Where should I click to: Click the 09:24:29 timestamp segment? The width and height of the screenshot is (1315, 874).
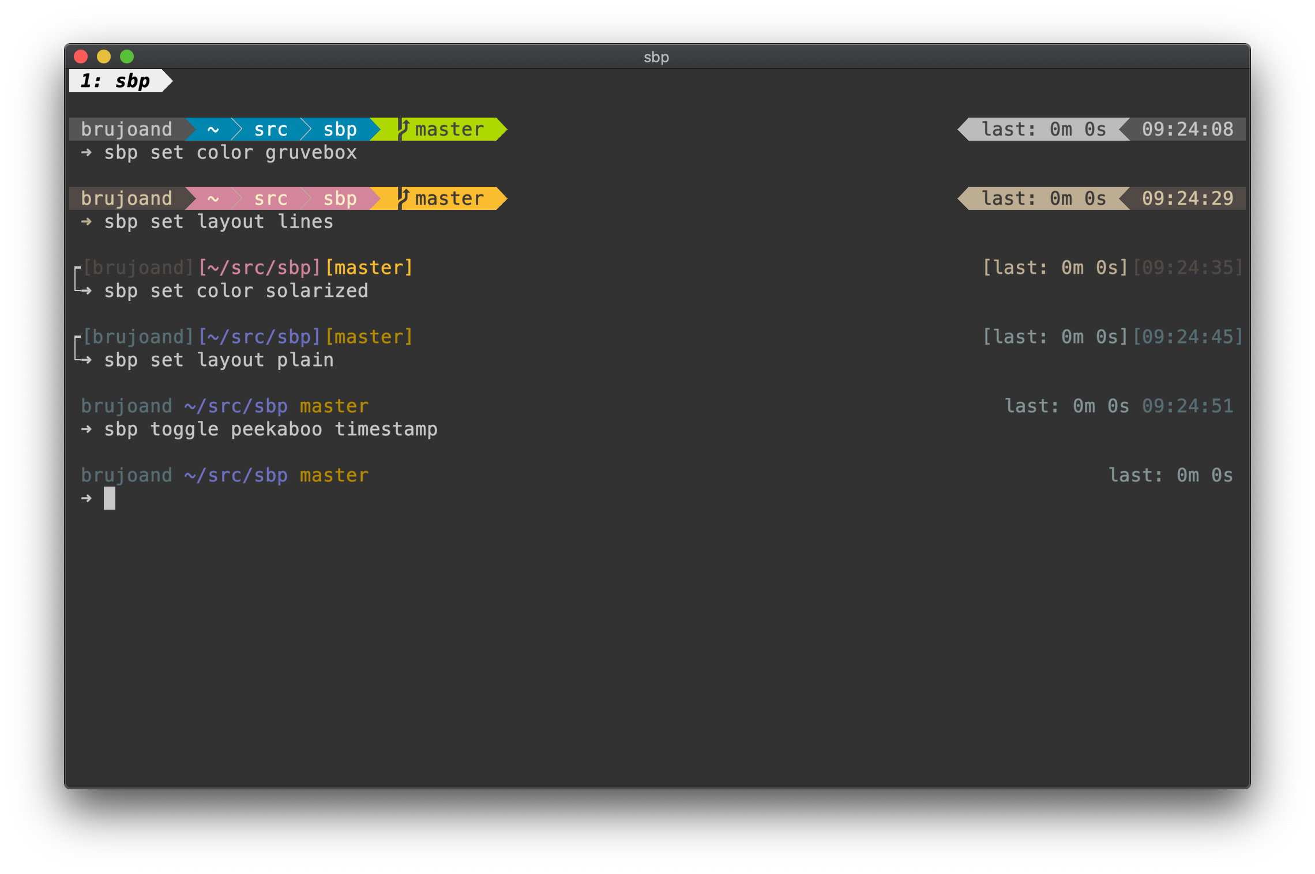tap(1188, 198)
